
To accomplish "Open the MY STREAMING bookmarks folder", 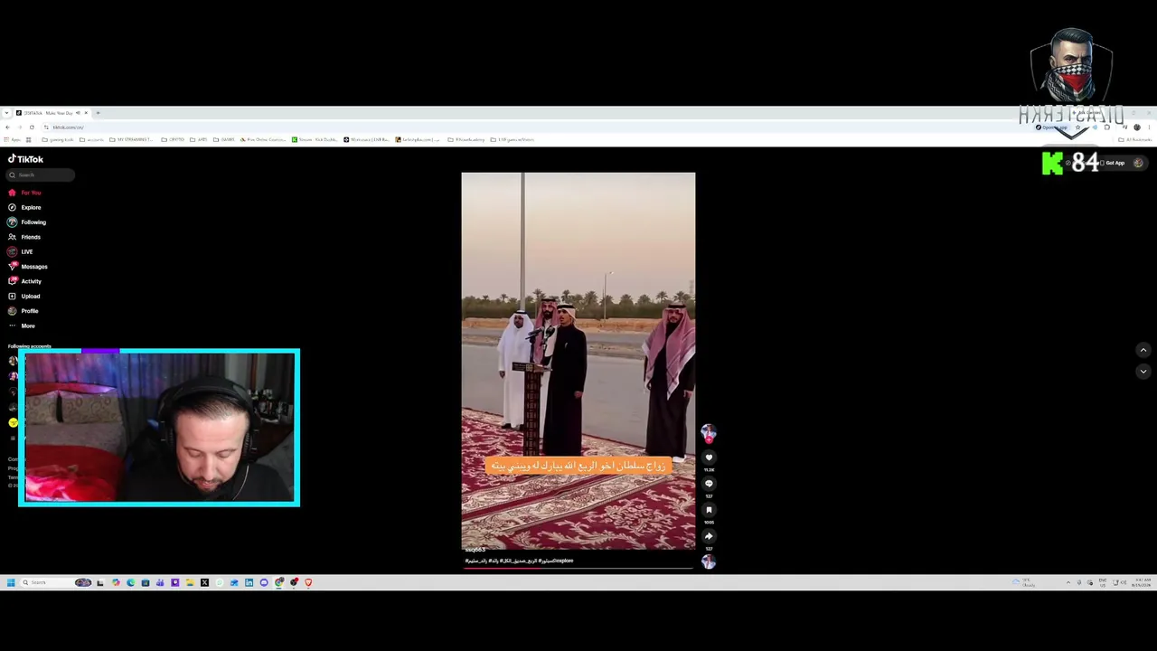I will coord(131,140).
